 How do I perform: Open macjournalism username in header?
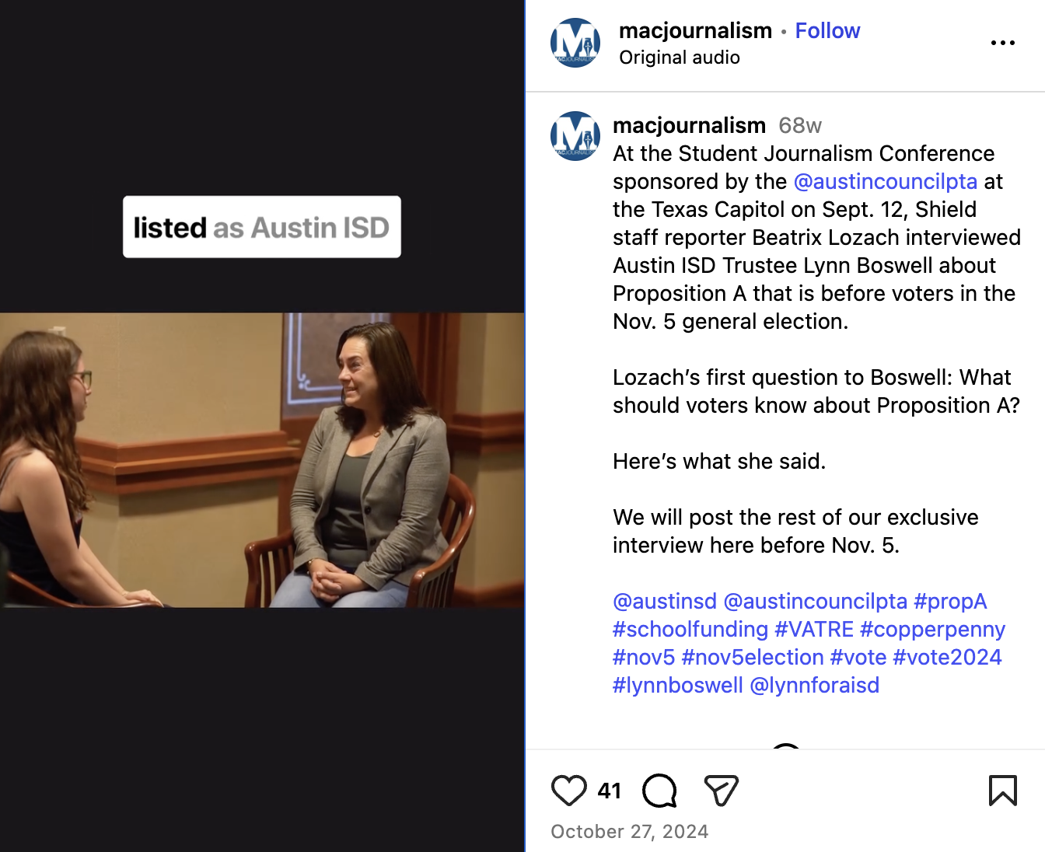click(695, 31)
